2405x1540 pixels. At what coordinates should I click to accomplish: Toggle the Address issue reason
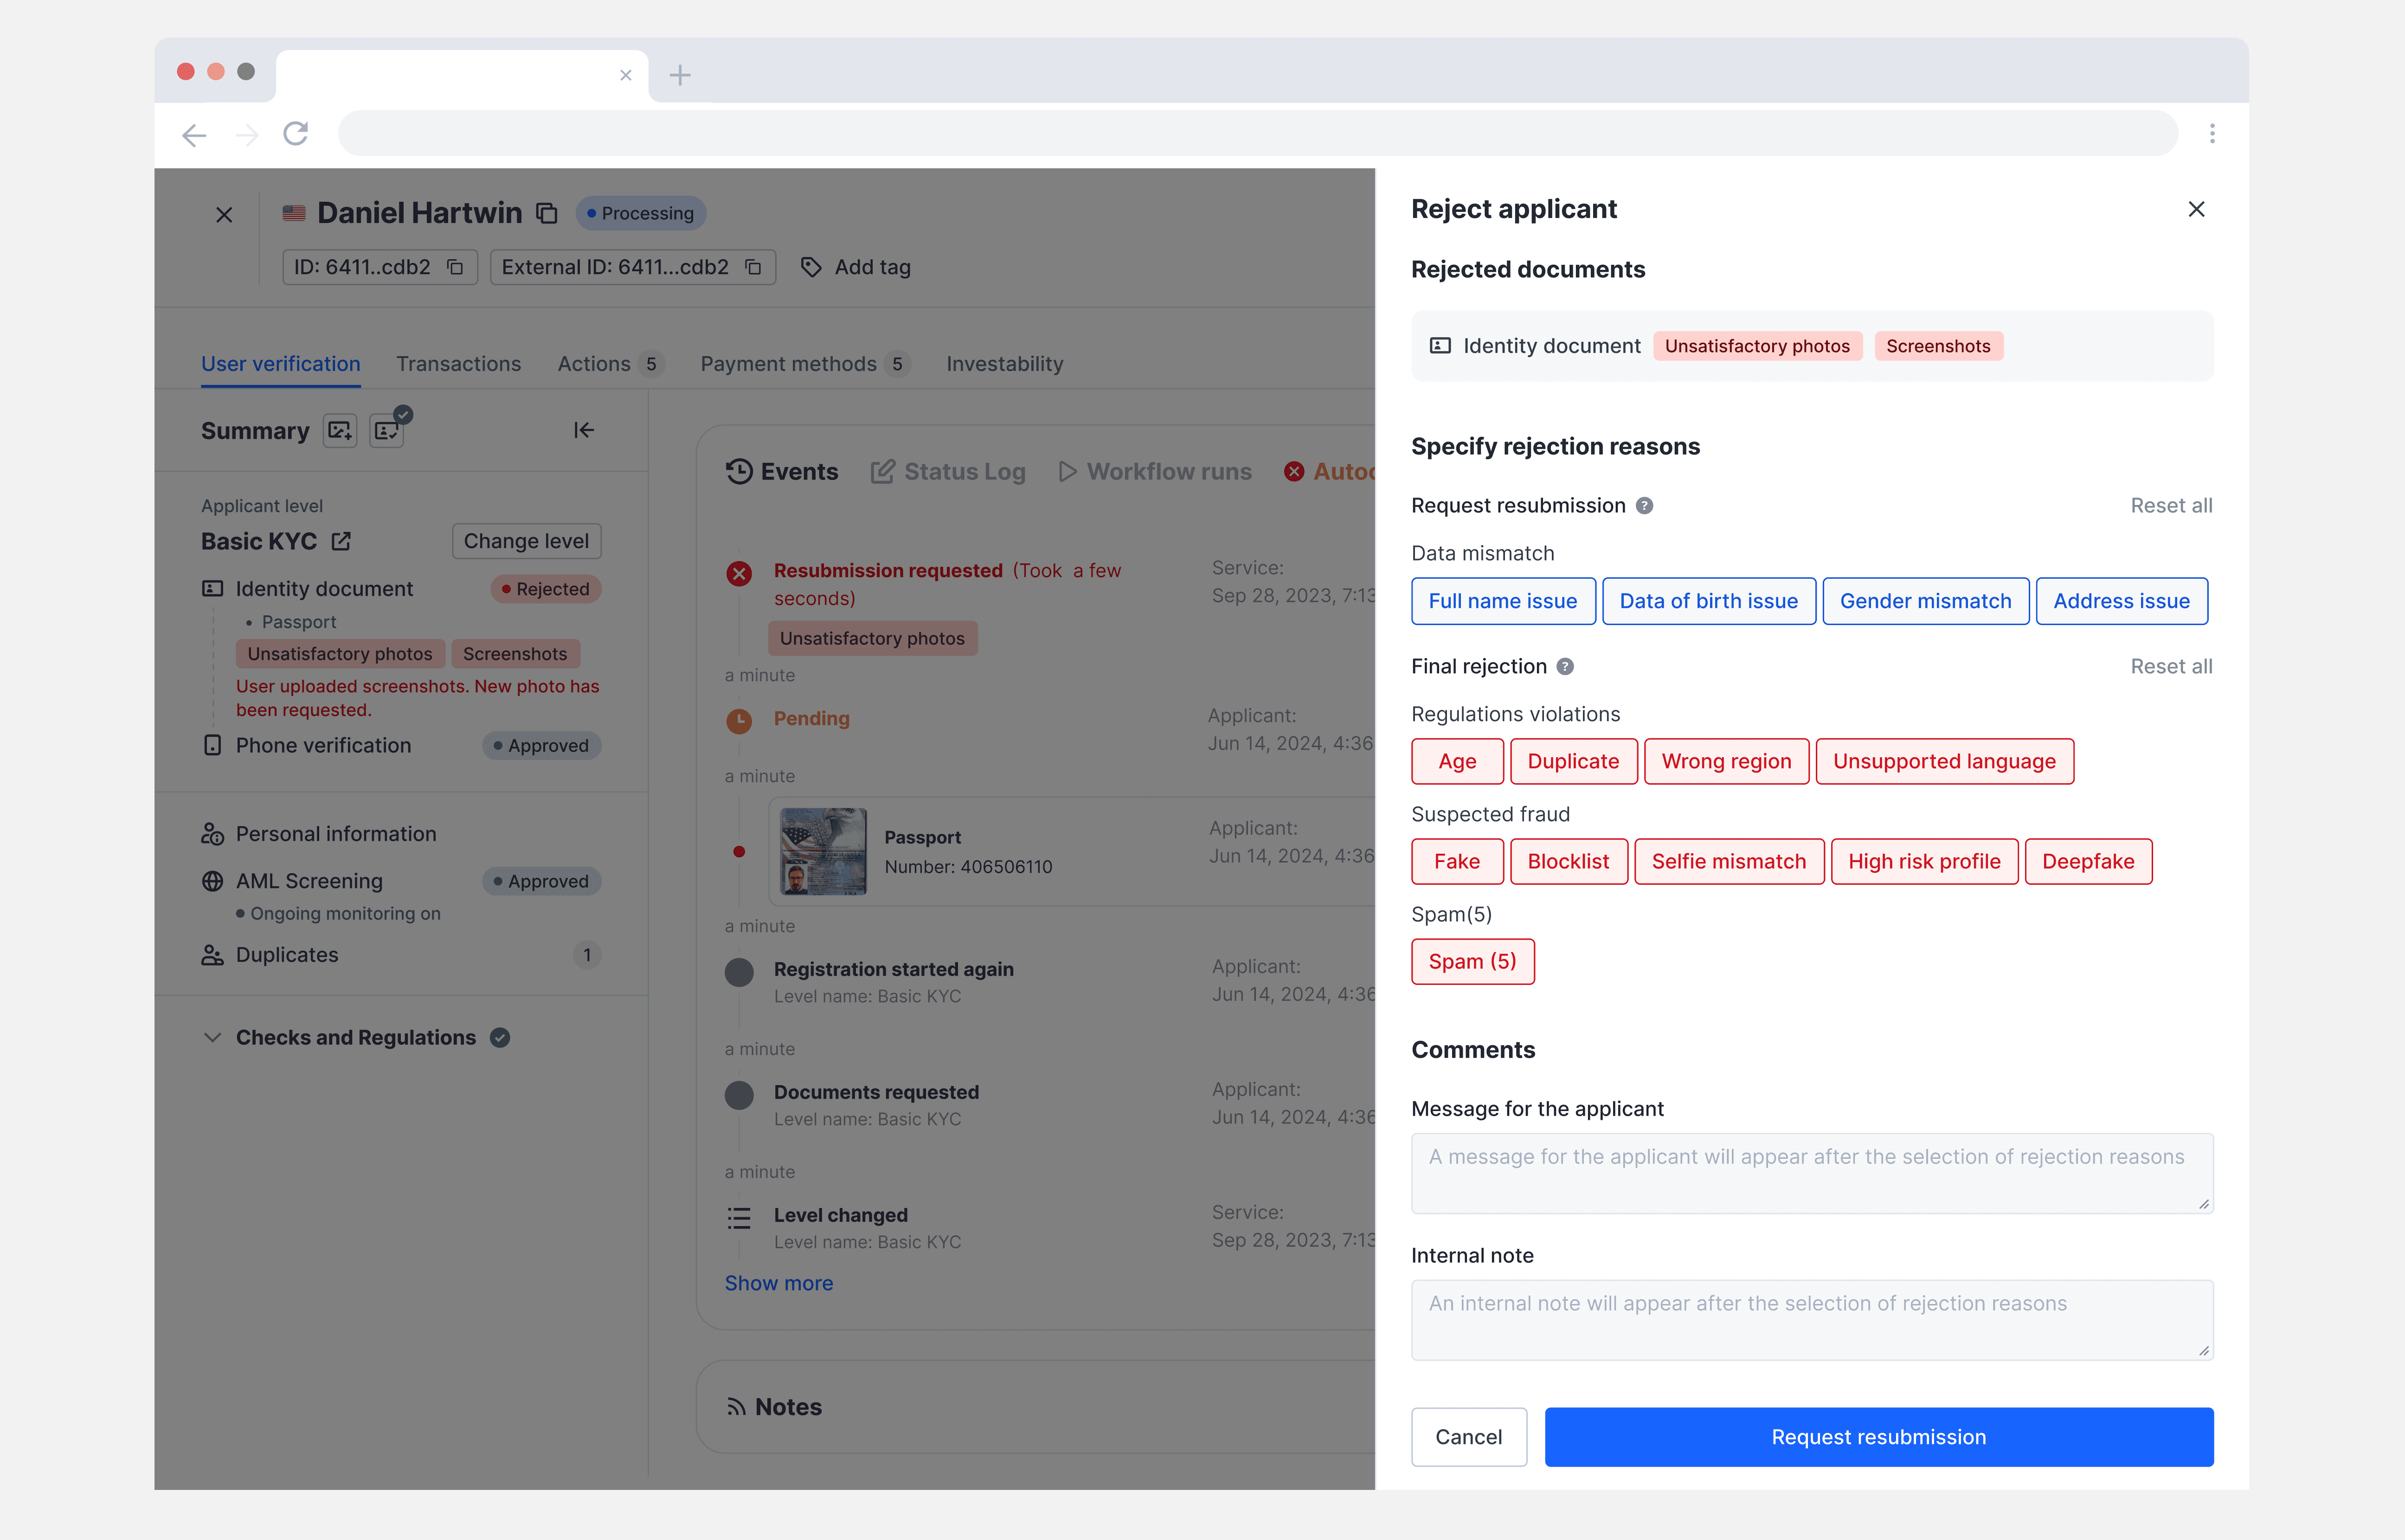click(x=2121, y=601)
